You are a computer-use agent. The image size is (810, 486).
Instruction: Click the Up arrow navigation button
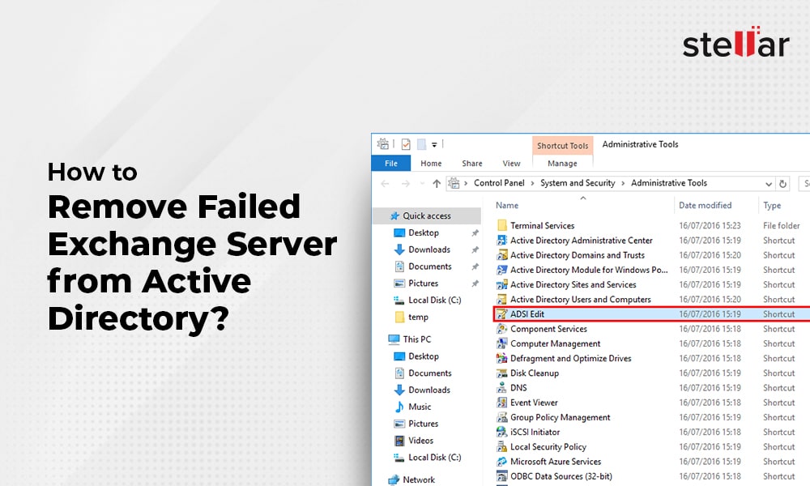tap(437, 183)
